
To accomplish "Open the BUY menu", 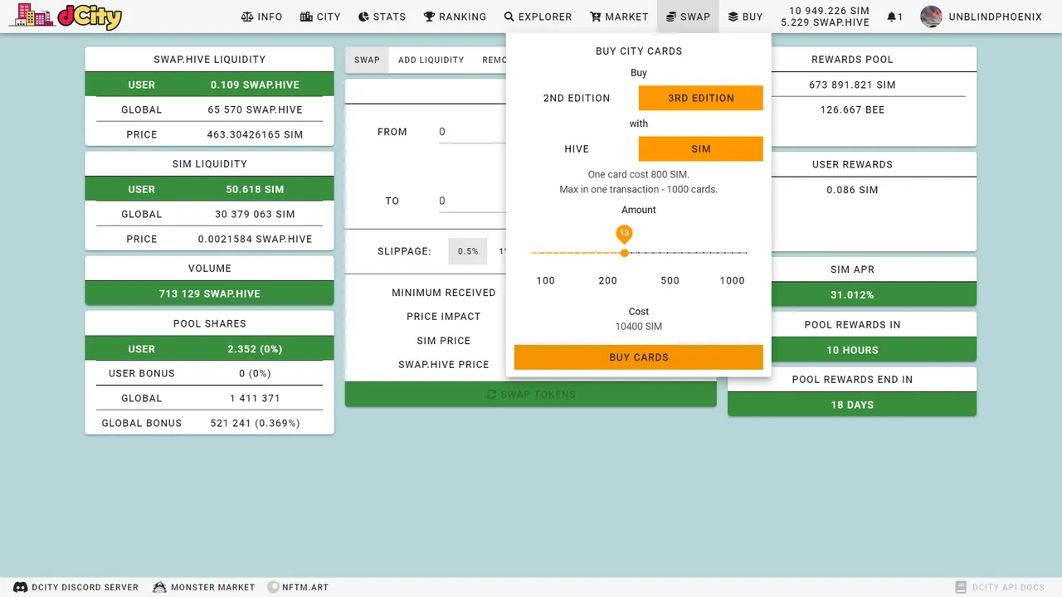I will [745, 17].
